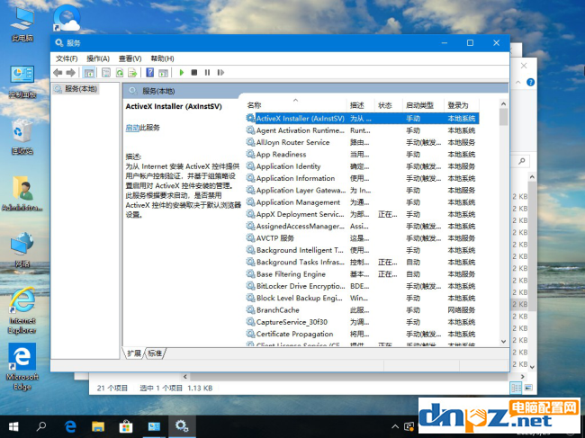
Task: Start the service with green play button
Action: coord(182,73)
